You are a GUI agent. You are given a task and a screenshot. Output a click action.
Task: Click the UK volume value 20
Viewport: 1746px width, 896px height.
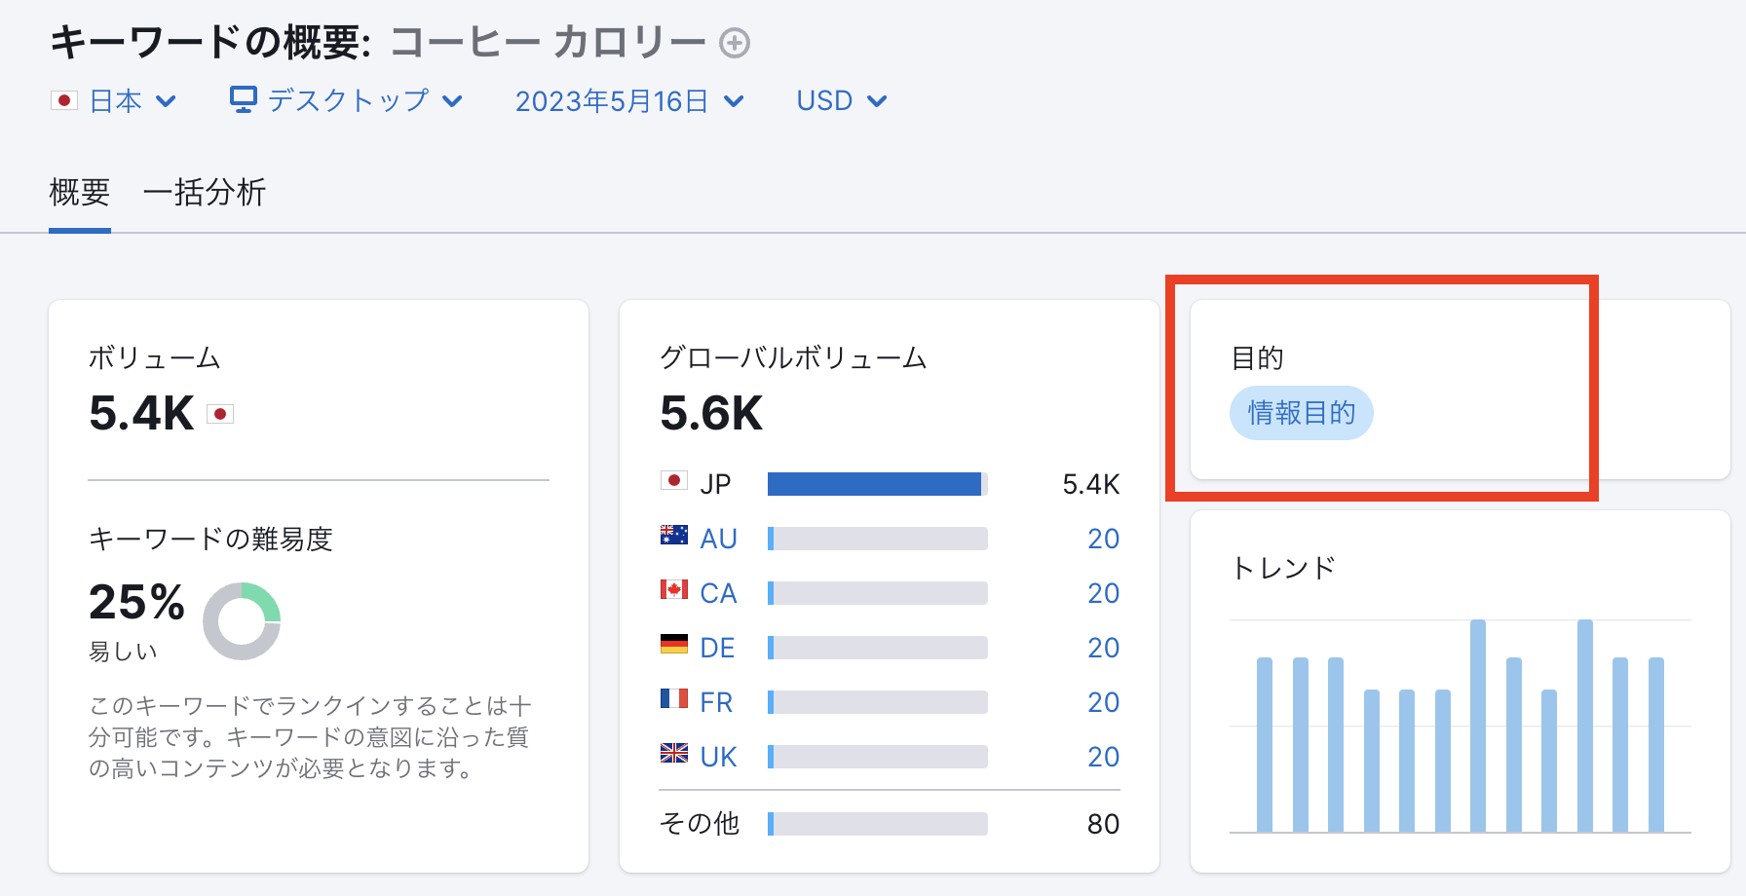(x=1103, y=757)
